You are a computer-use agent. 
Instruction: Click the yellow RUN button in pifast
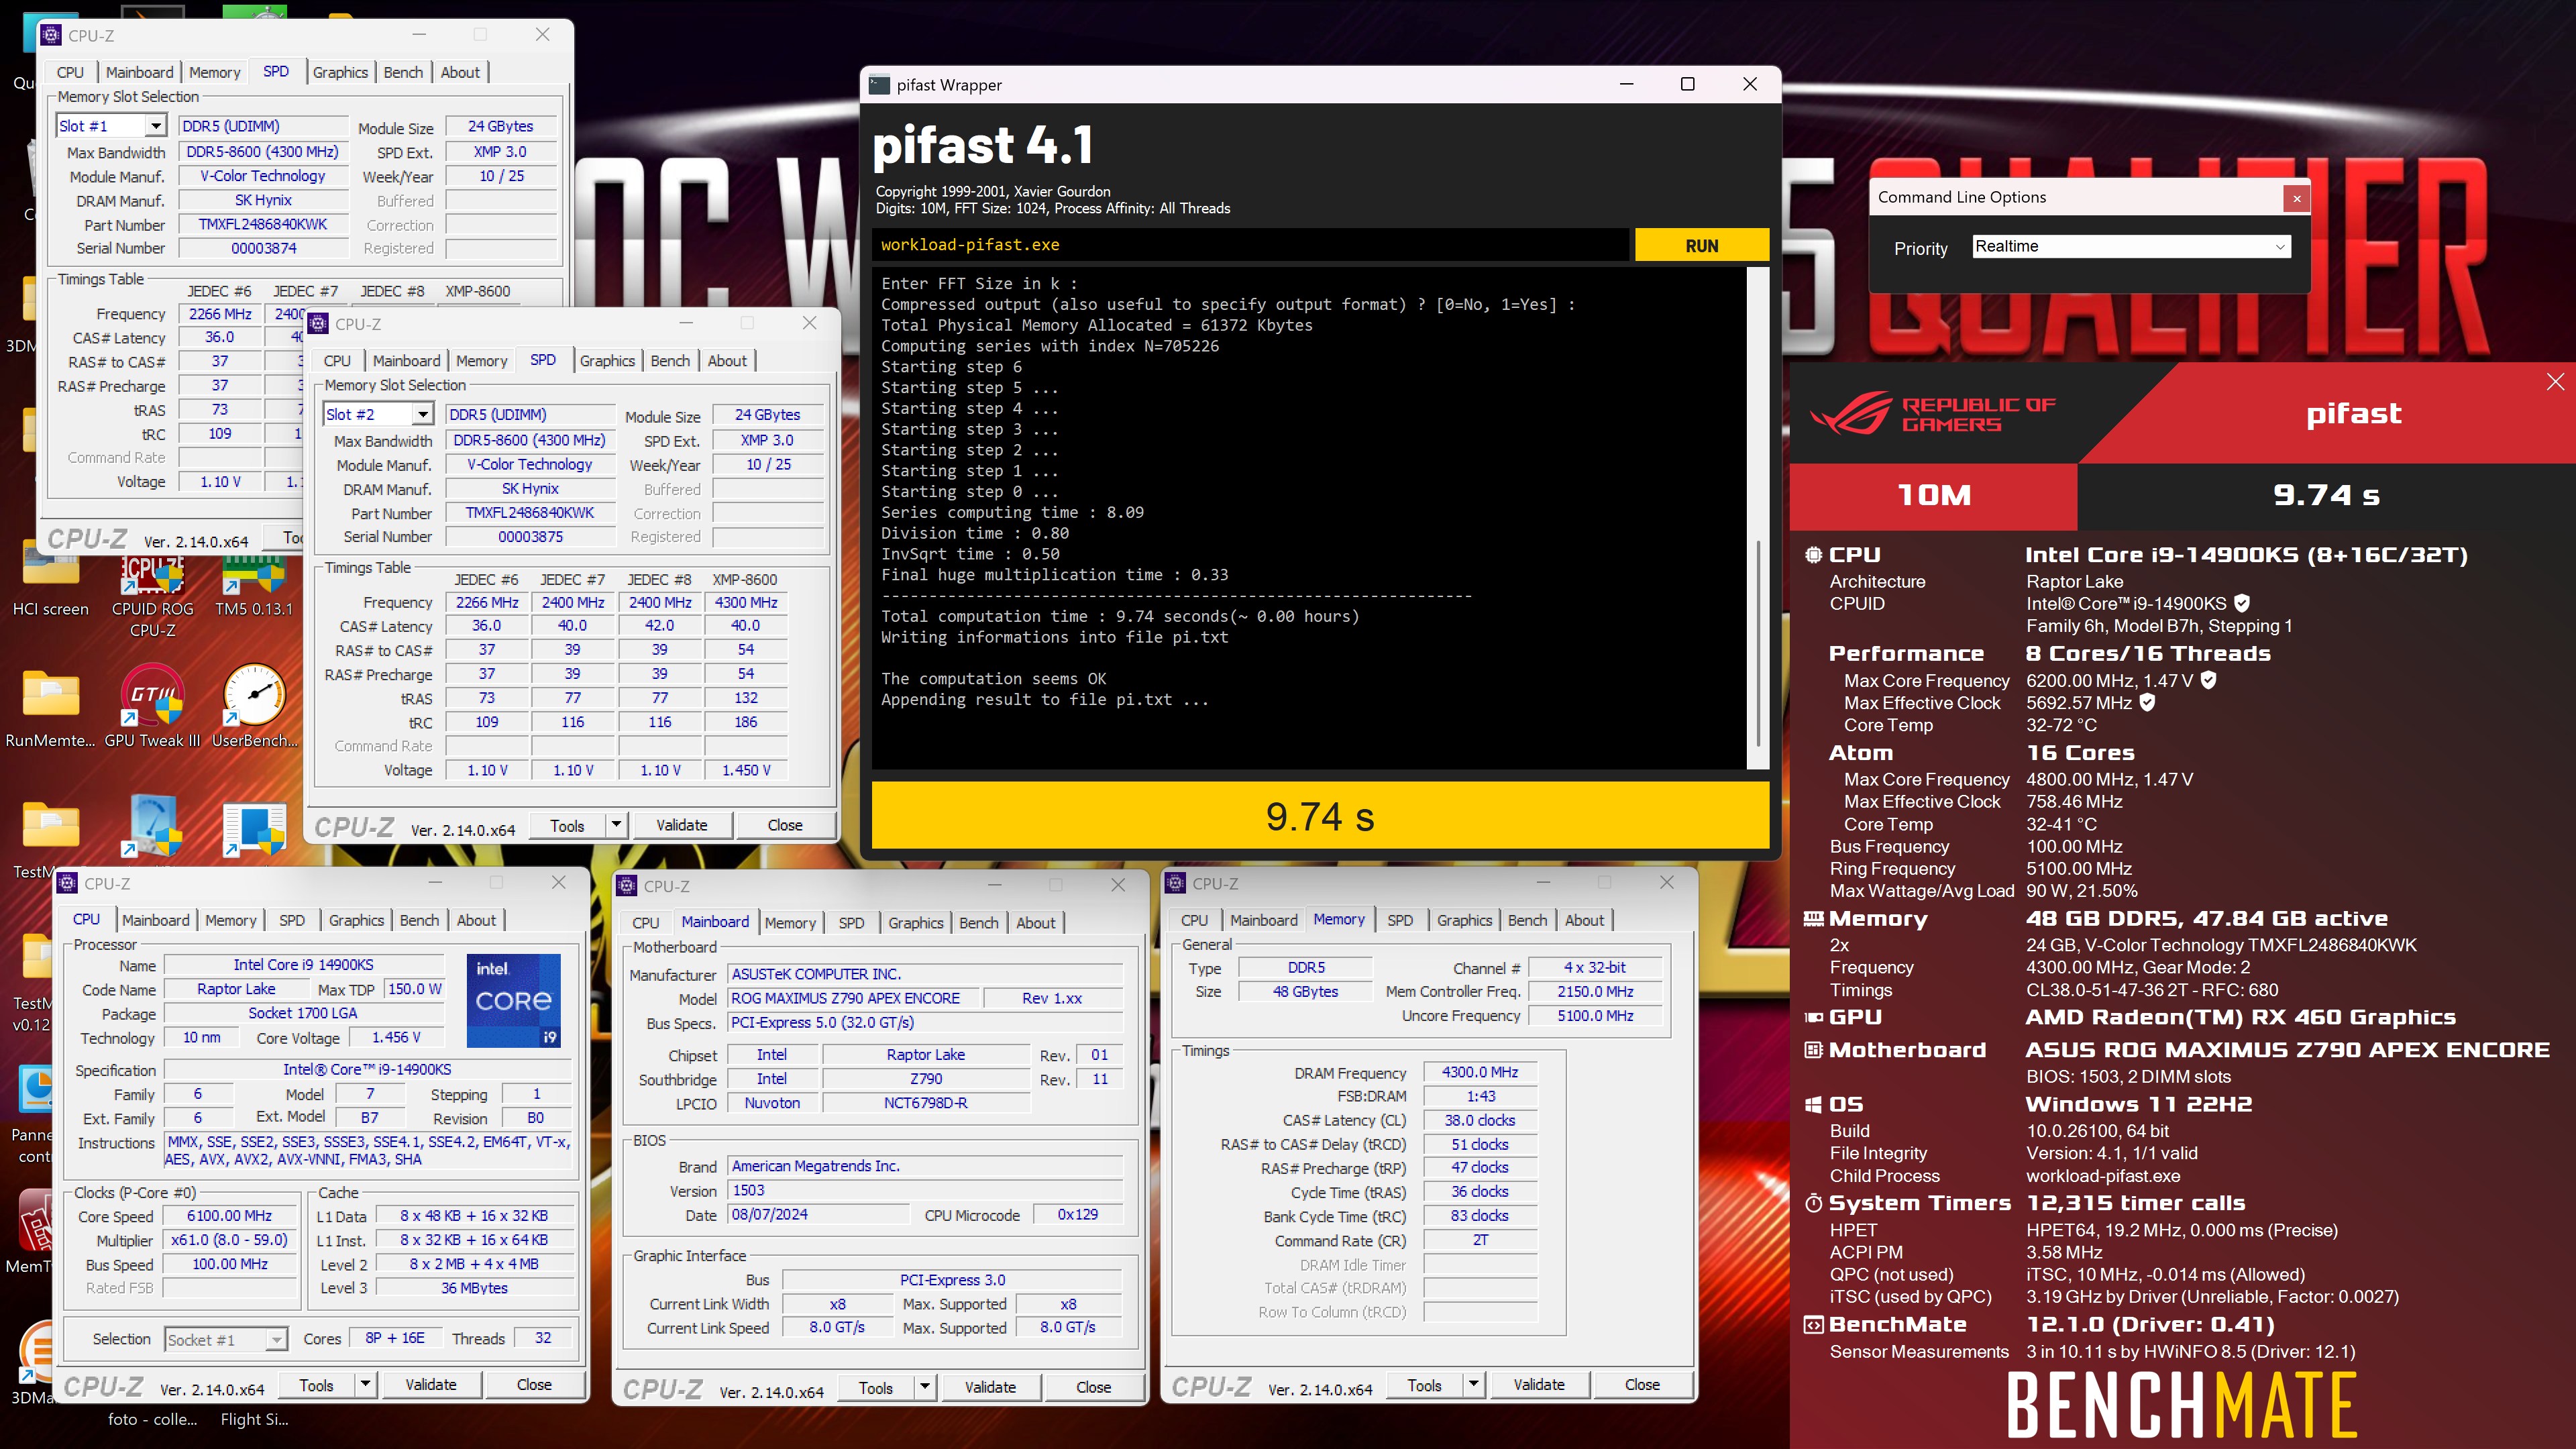click(x=1701, y=246)
